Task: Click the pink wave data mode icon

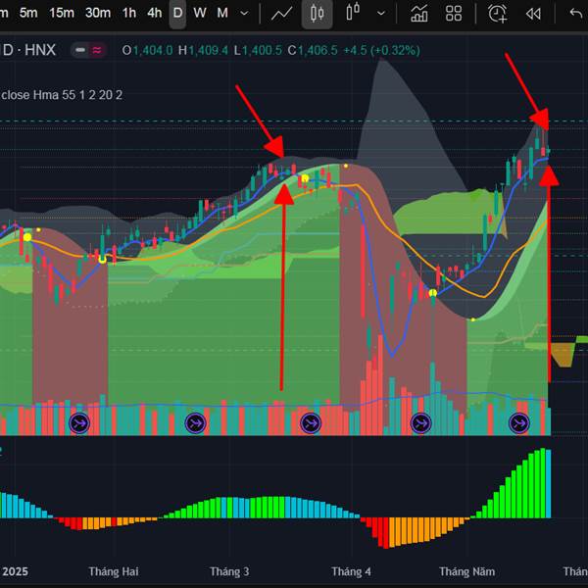Action: pos(97,50)
